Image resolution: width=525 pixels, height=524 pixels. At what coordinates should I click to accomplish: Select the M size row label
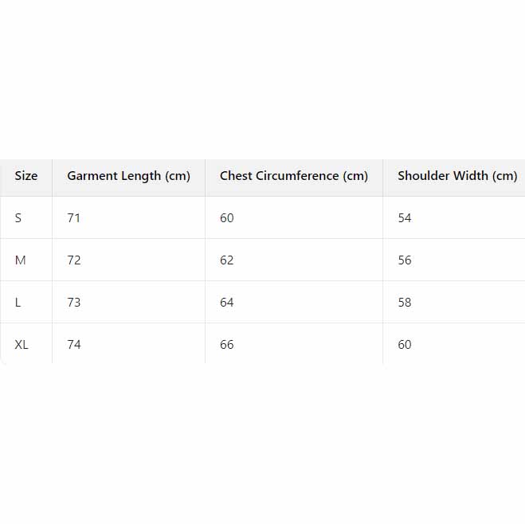click(21, 260)
